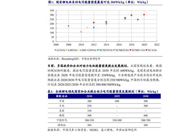Click the cyan square data point at 2012

[x=94, y=28]
